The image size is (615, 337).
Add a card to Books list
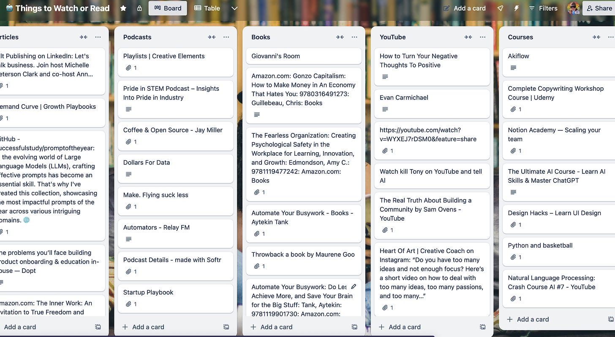tap(272, 327)
